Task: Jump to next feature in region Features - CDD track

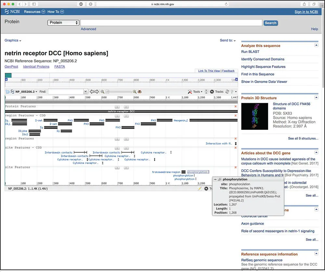Action: [x=126, y=116]
